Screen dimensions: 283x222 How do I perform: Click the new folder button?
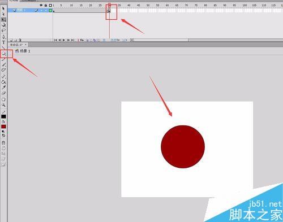pos(16,40)
